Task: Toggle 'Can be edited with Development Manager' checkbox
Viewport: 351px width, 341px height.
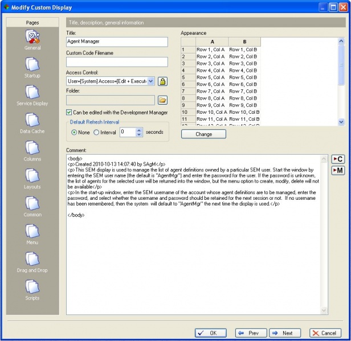Action: [x=70, y=113]
